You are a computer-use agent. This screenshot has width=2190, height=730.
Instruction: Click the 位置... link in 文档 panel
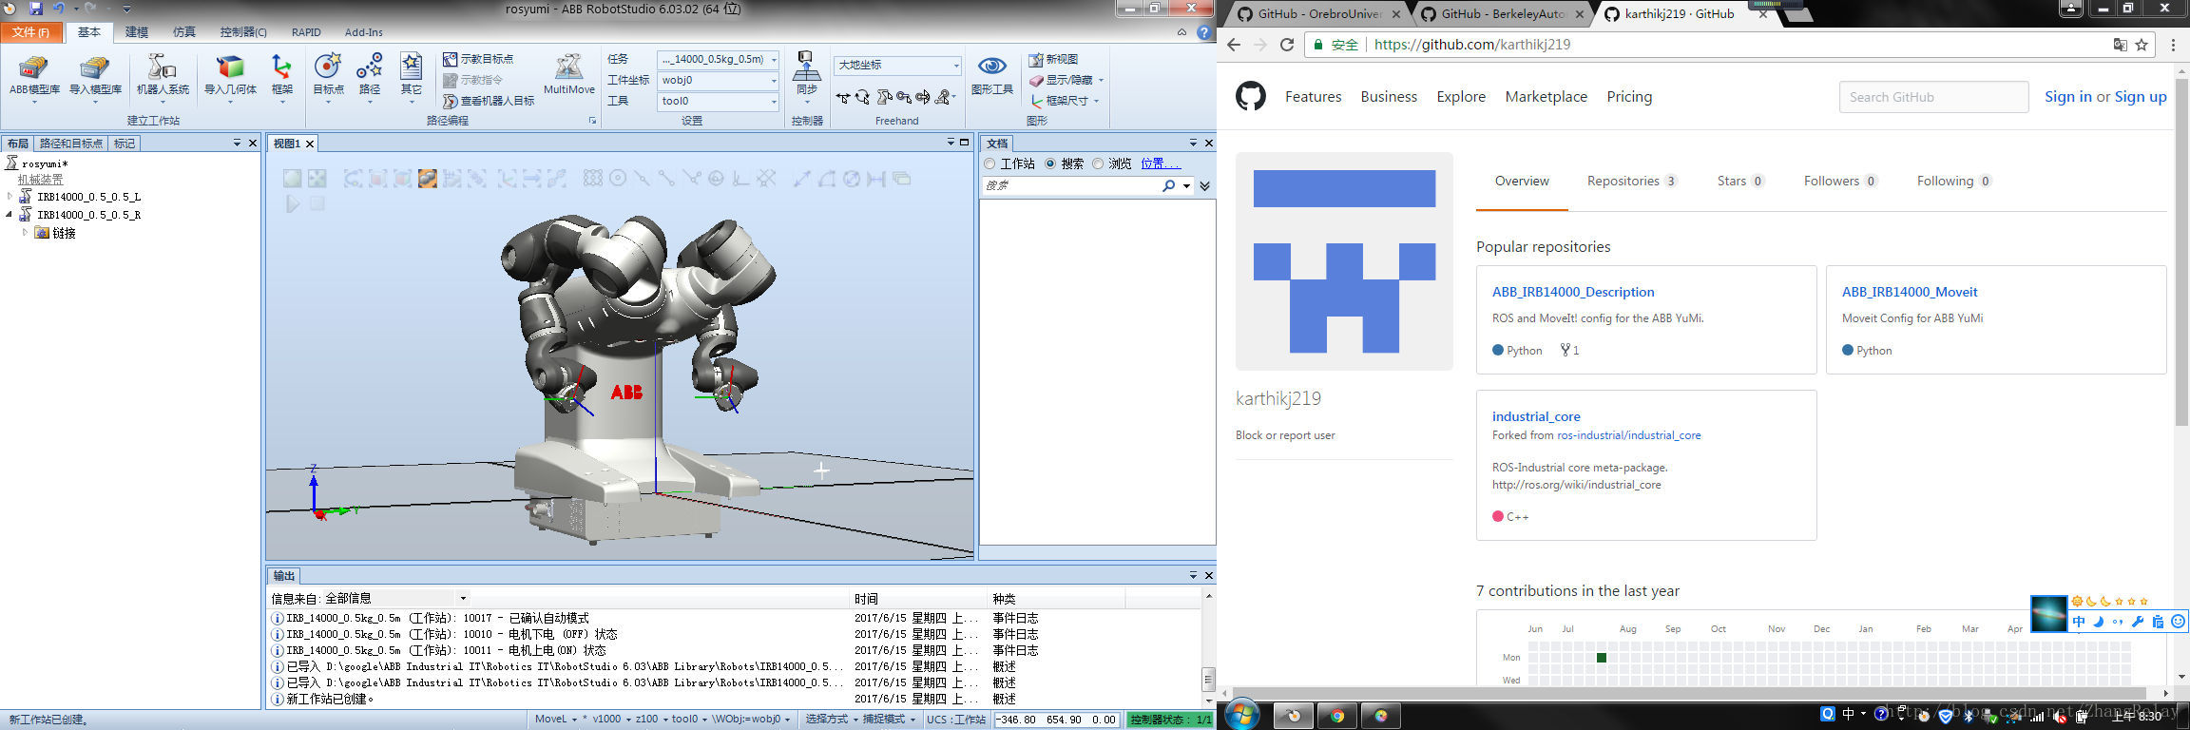coord(1161,164)
